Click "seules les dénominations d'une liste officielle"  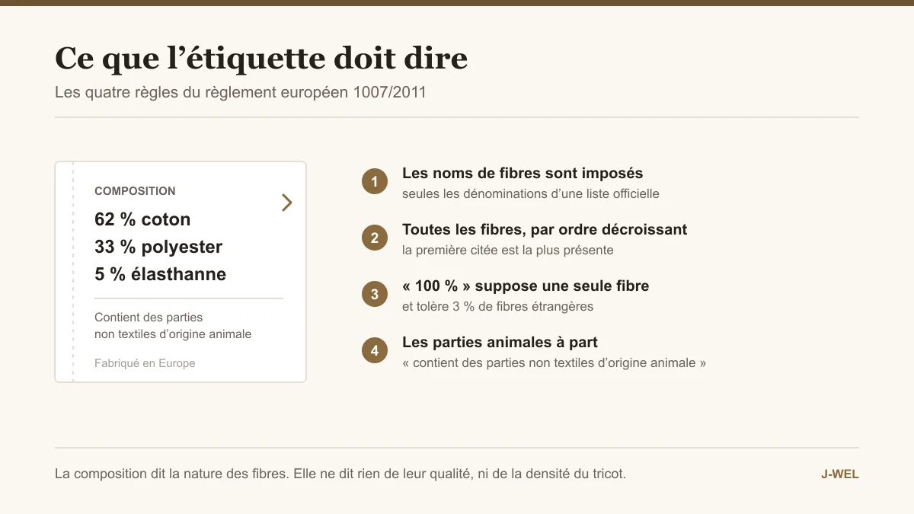click(x=531, y=193)
